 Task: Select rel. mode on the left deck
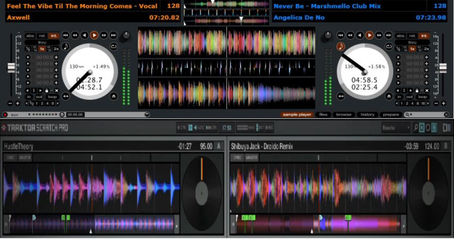click(42, 36)
